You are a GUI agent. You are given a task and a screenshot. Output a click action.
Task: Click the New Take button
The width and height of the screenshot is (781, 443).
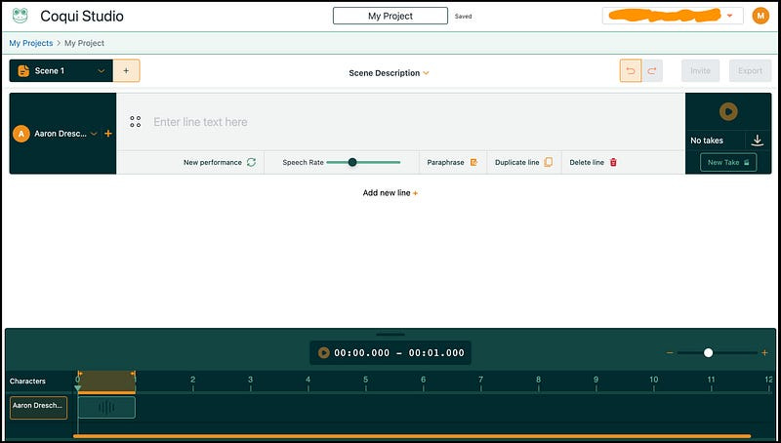pyautogui.click(x=728, y=162)
